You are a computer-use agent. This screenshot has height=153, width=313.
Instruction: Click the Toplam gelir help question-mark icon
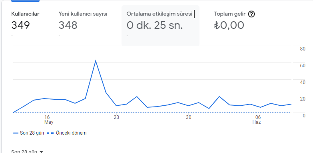[x=251, y=14]
